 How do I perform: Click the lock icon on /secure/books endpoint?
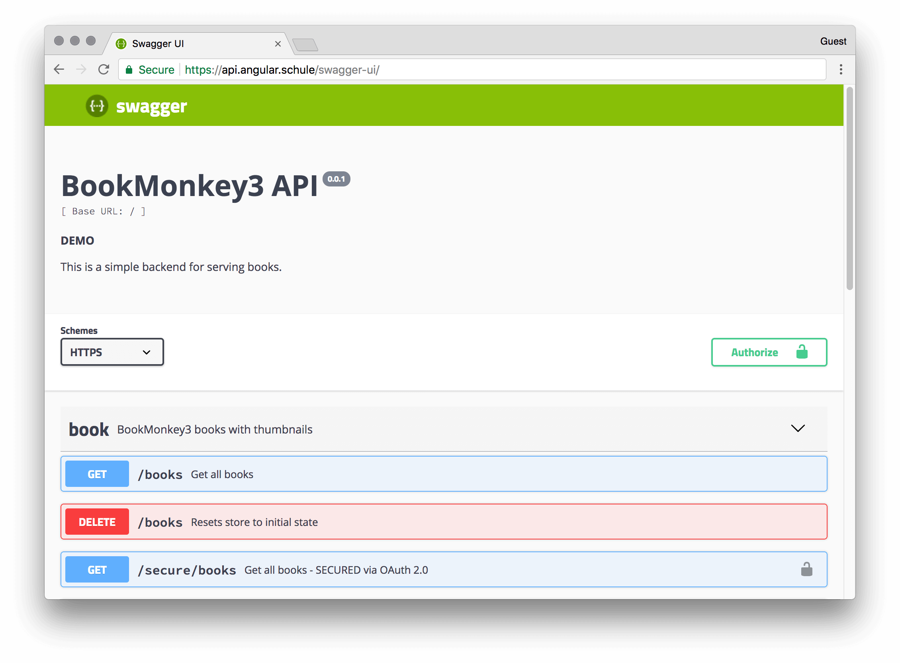[807, 569]
